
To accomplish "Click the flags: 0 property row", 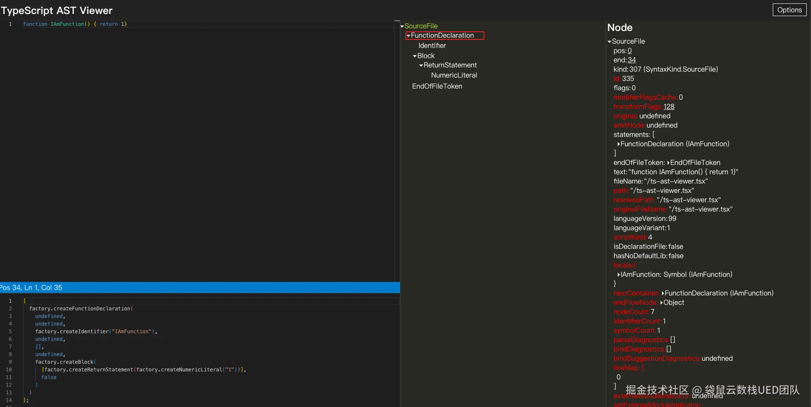I will [x=624, y=88].
